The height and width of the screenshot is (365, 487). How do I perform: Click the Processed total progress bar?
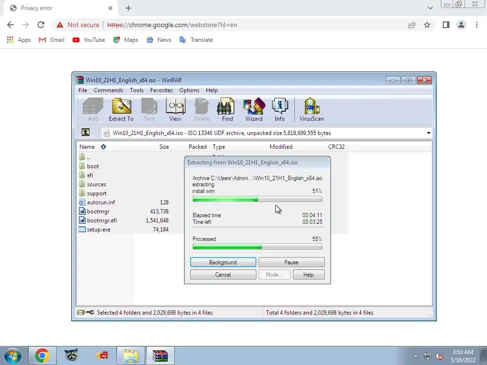257,247
